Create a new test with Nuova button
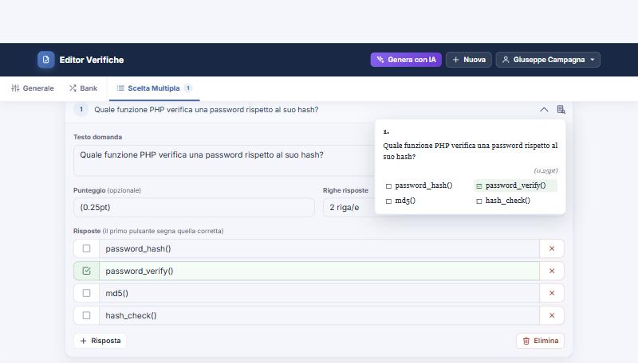This screenshot has width=638, height=363. 469,60
